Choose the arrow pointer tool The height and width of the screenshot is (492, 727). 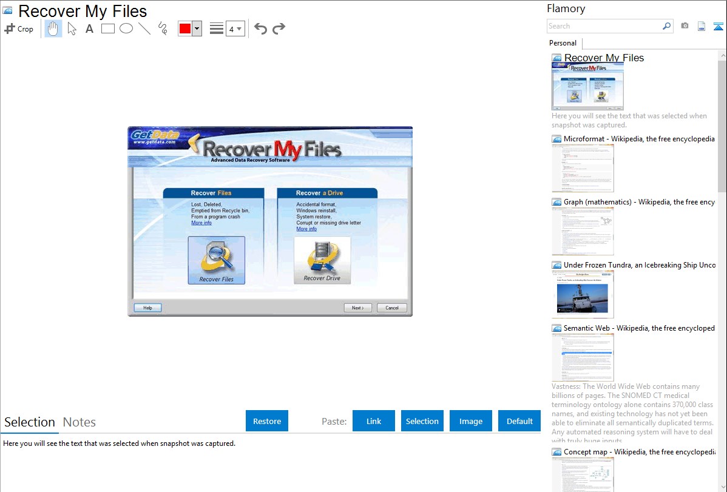tap(72, 29)
